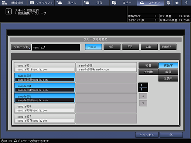Filter addresses by 常用 favorites
This screenshot has width=191, height=143.
[168, 72]
